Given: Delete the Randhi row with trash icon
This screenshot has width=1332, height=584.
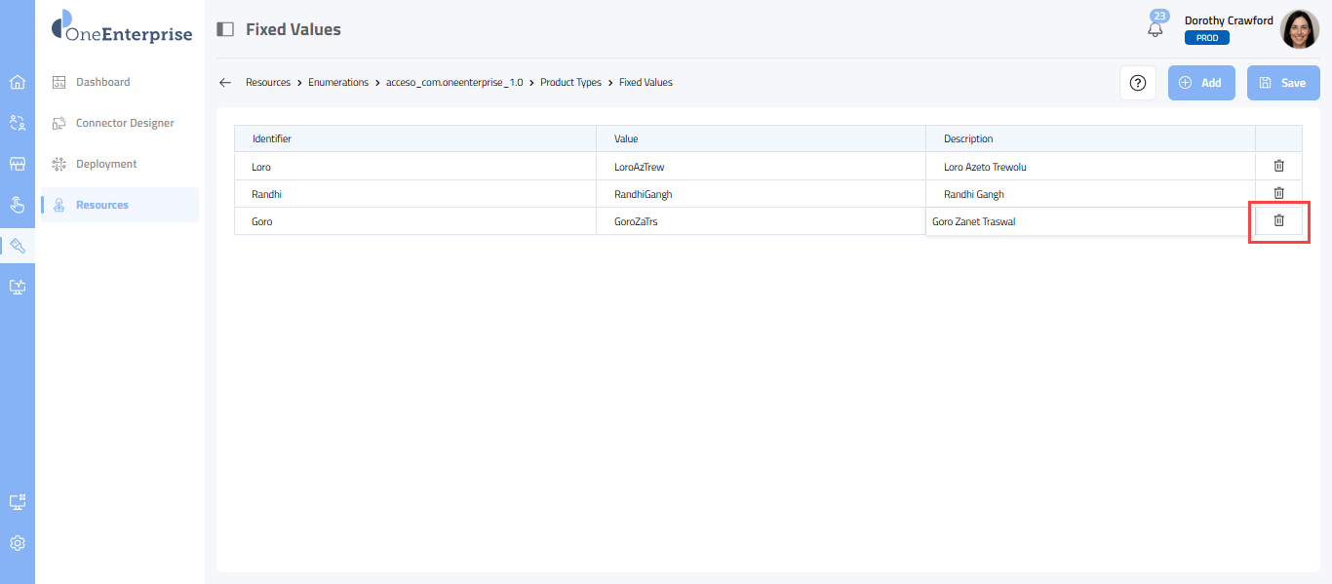Looking at the screenshot, I should tap(1278, 194).
